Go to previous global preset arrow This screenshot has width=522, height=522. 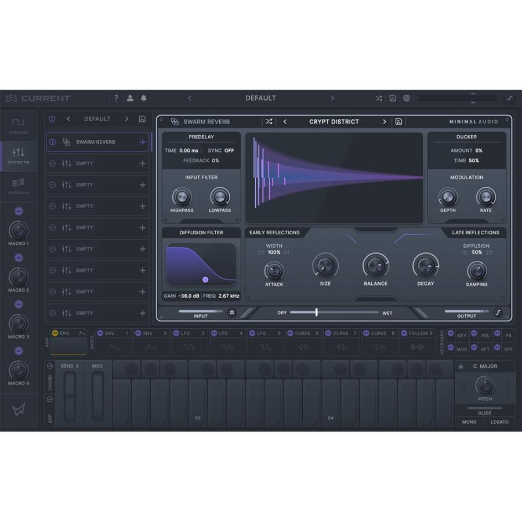point(190,98)
